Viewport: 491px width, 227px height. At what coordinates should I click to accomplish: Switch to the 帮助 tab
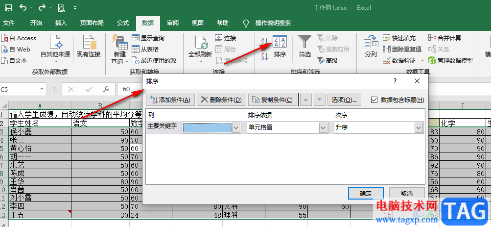click(x=223, y=23)
